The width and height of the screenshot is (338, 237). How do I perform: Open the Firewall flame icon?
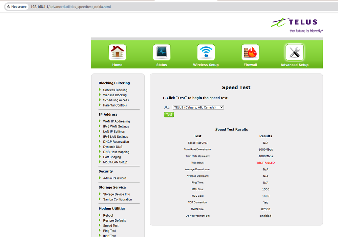(x=250, y=53)
